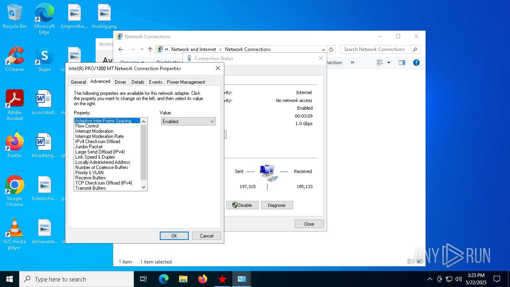This screenshot has width=510, height=287.
Task: Open notification center on taskbar
Action: coord(497,279)
